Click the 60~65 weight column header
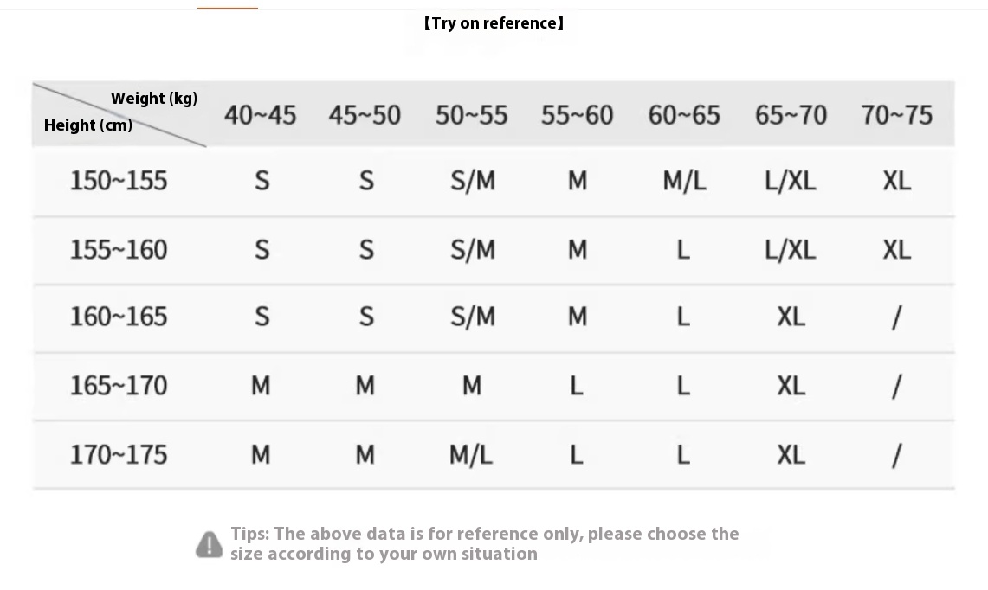 (684, 115)
